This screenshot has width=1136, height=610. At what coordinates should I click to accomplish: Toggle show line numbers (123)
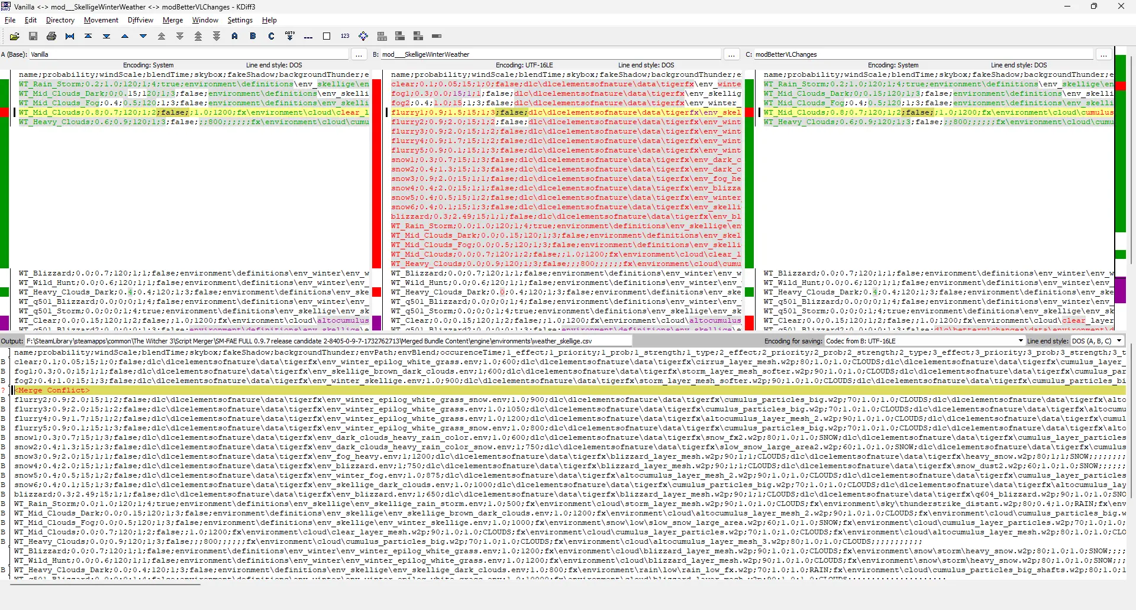coord(345,36)
